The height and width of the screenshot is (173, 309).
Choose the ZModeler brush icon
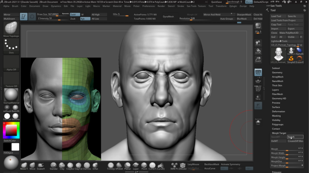[x=183, y=165]
